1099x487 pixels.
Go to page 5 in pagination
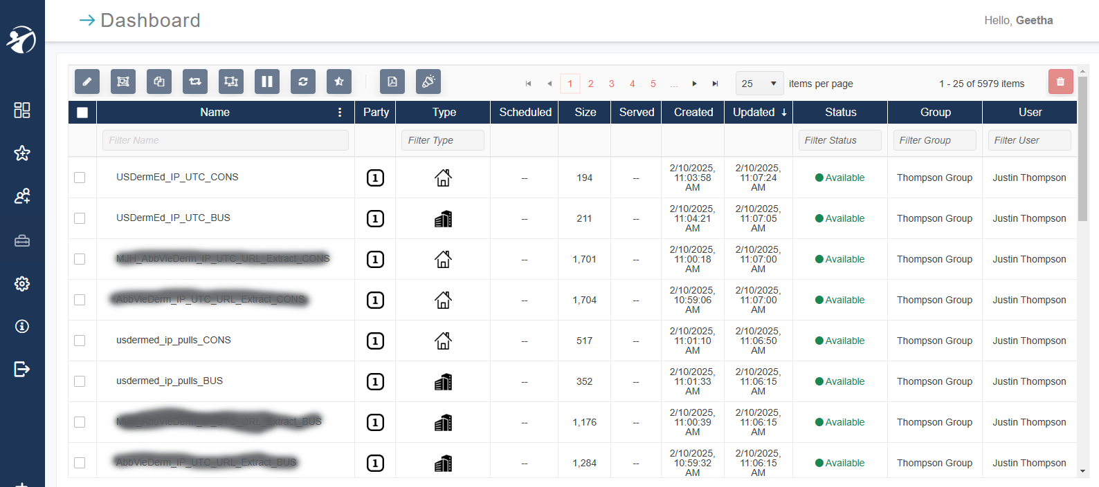(653, 84)
